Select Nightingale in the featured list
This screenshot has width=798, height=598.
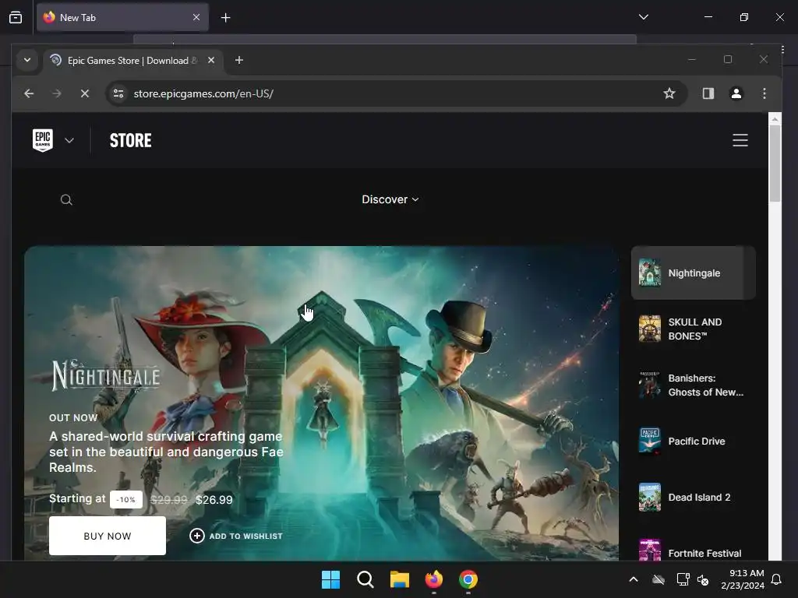click(693, 273)
